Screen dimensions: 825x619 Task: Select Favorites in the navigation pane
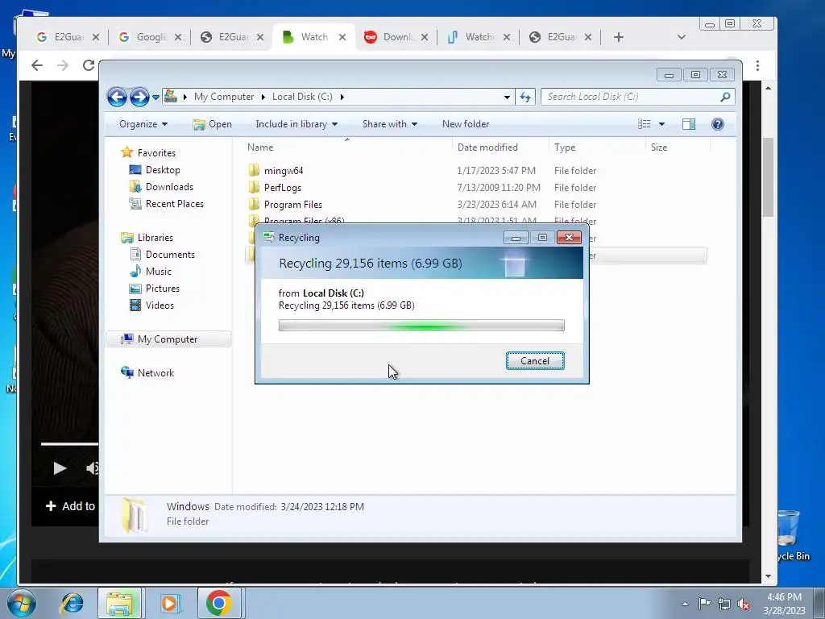[156, 153]
